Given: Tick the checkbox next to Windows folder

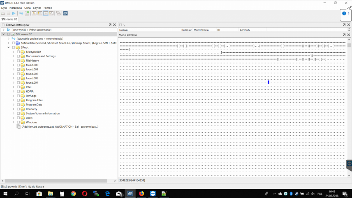Looking at the screenshot, I should click(18, 122).
